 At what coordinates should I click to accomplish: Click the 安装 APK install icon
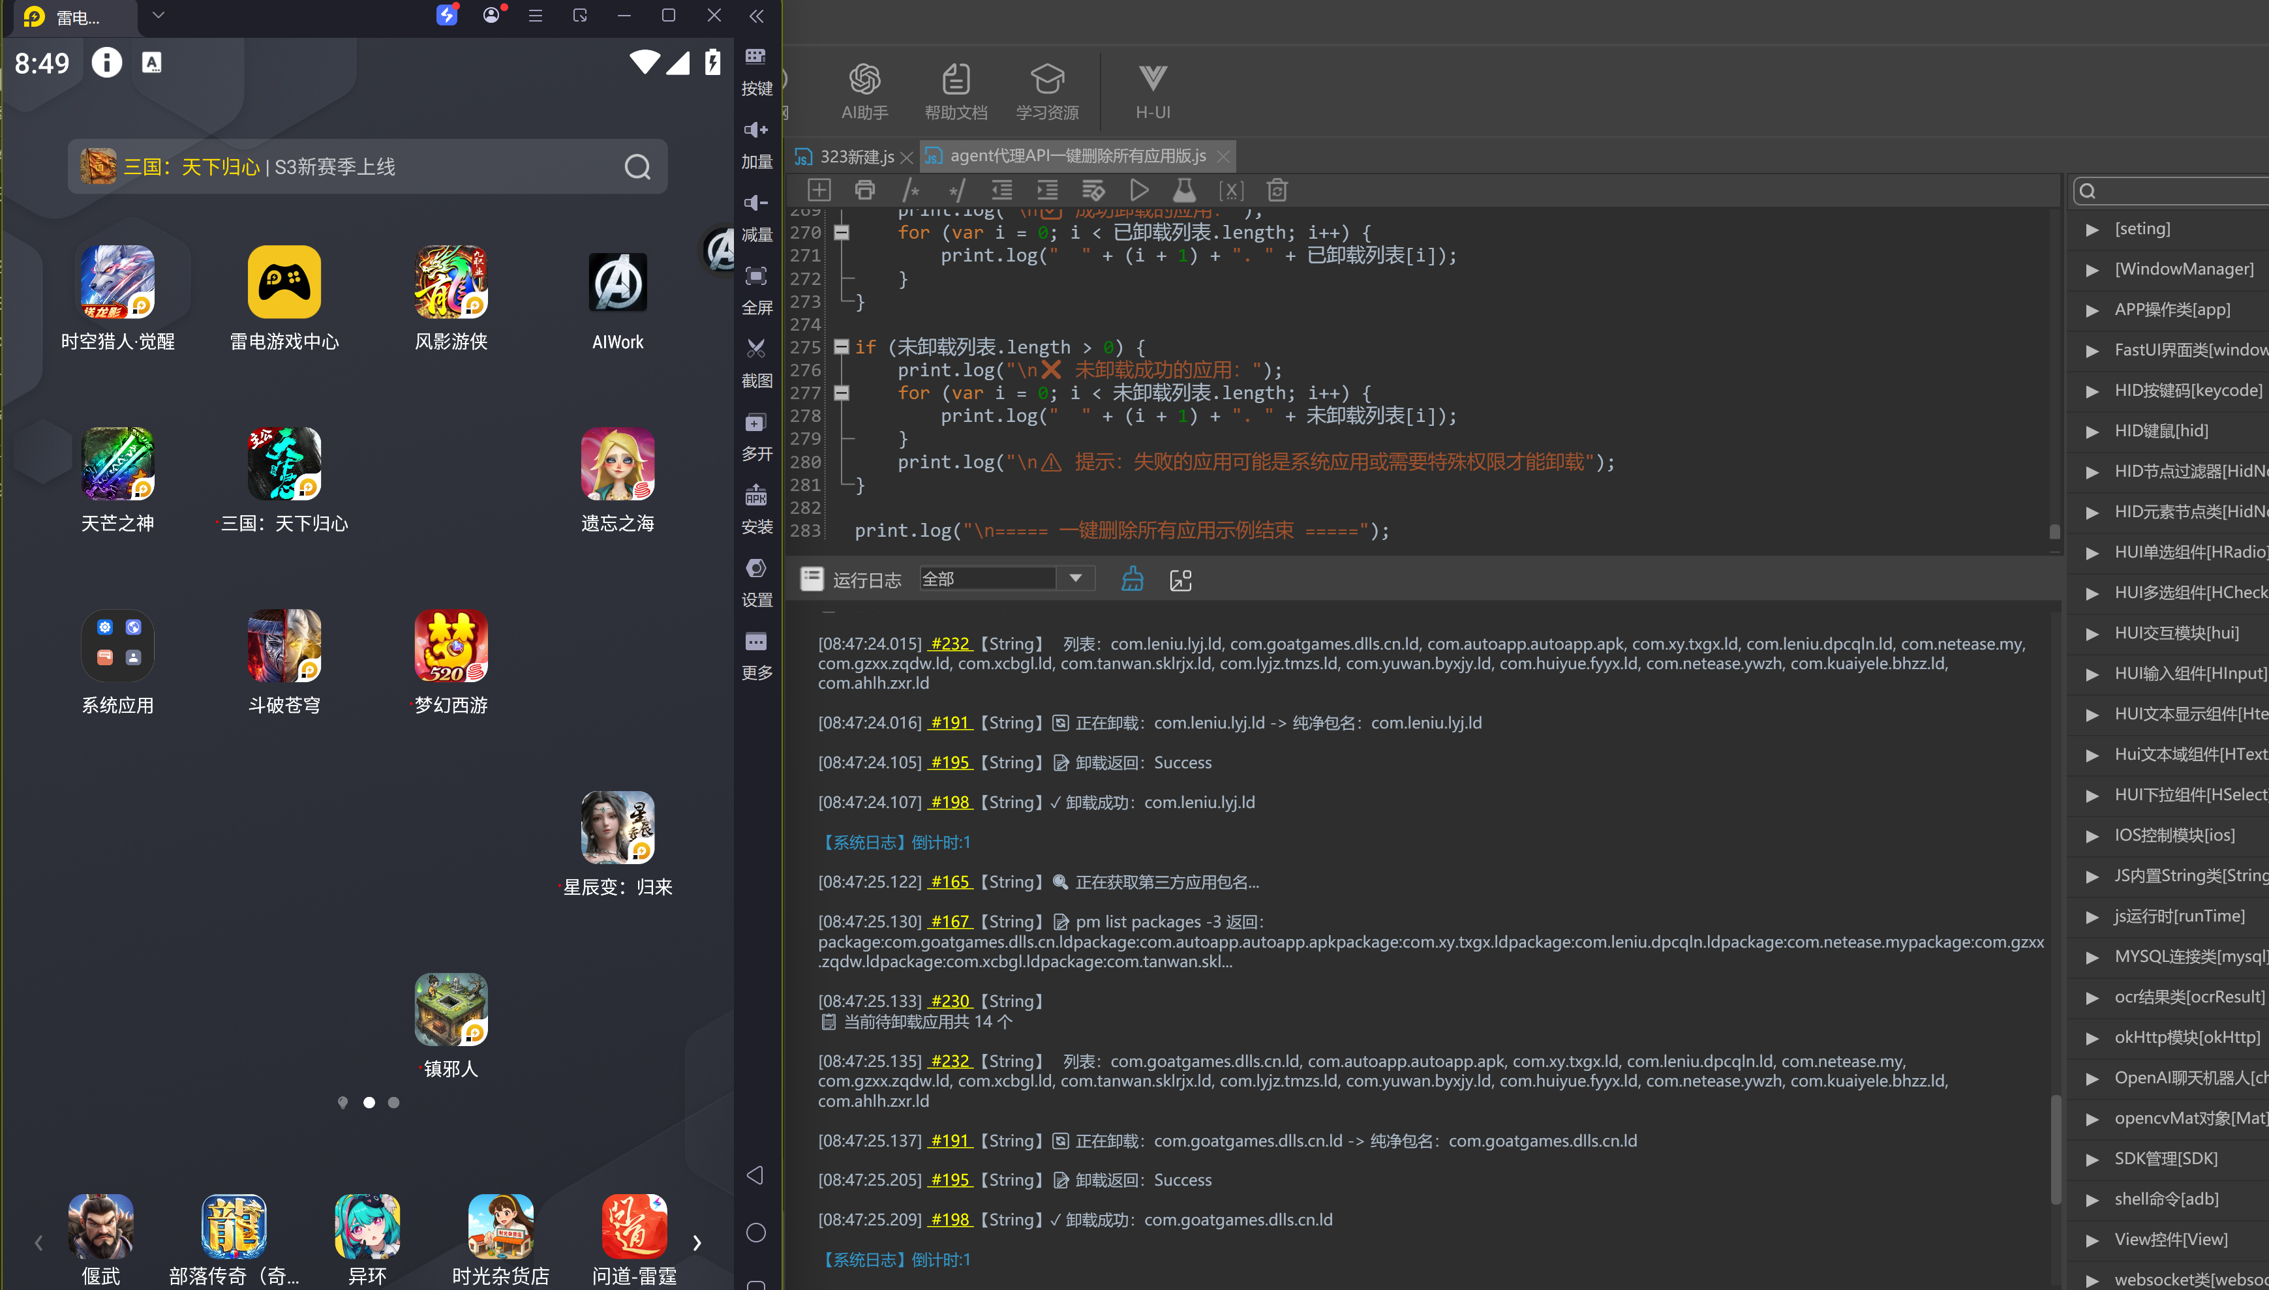point(755,509)
